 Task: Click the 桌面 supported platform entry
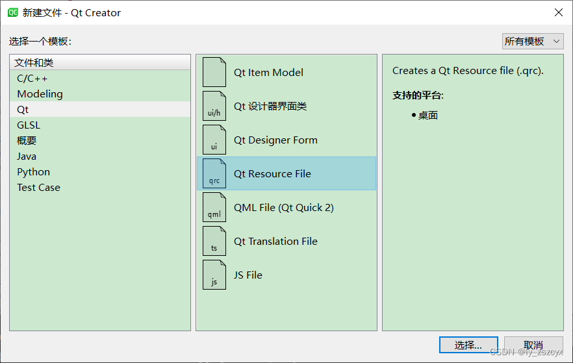click(428, 116)
